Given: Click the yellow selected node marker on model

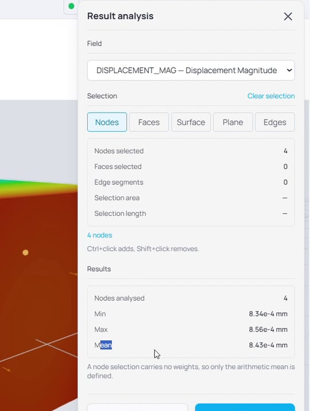Looking at the screenshot, I should coord(25,252).
